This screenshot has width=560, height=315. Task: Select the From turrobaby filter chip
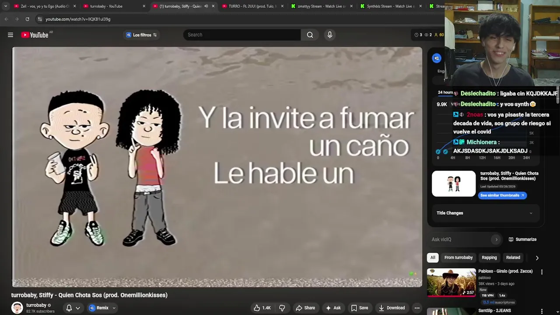(458, 258)
